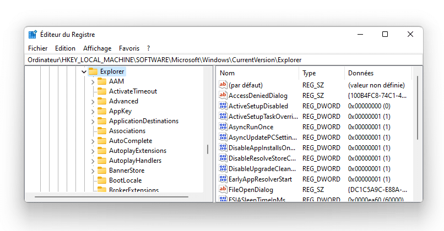Expand the AutoComplete key
This screenshot has height=231, width=444.
pos(93,141)
